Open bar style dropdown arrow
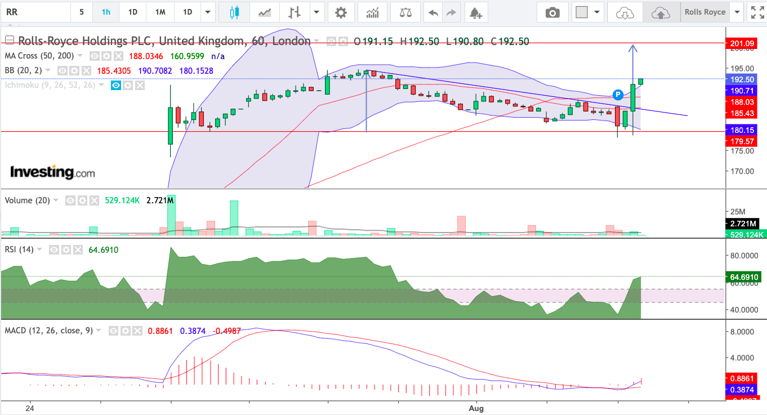The image size is (767, 415). [318, 12]
